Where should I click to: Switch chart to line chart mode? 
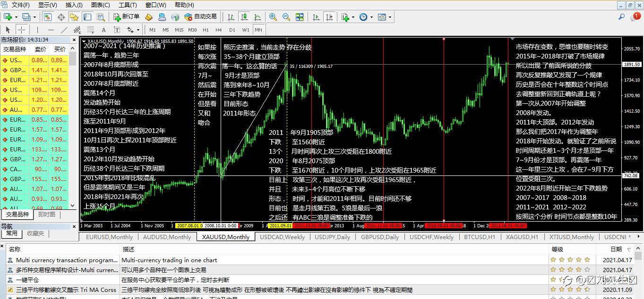pyautogui.click(x=257, y=17)
